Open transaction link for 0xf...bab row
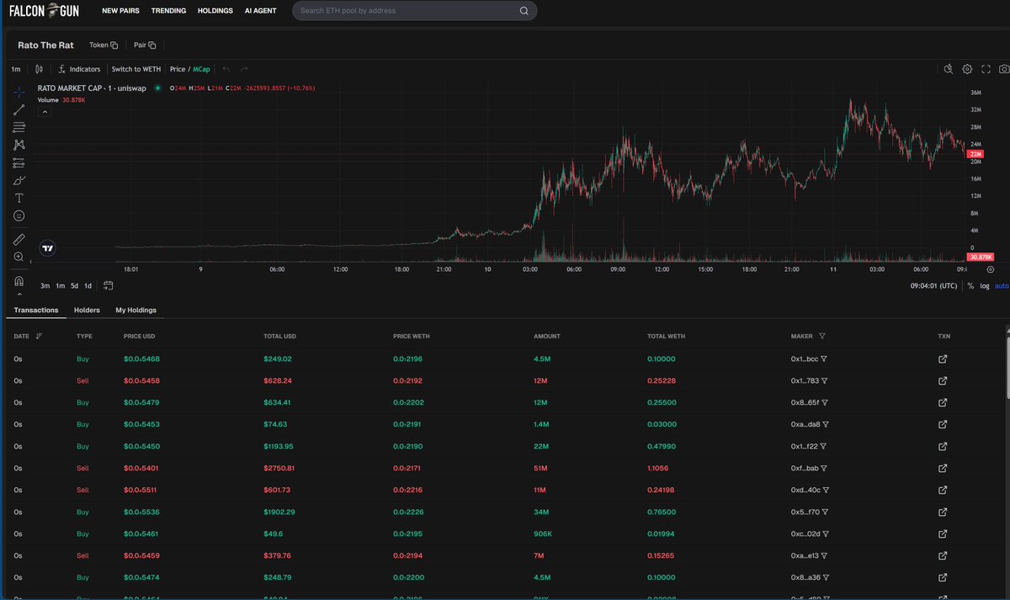Screen dimensions: 1010x600 click(943, 468)
